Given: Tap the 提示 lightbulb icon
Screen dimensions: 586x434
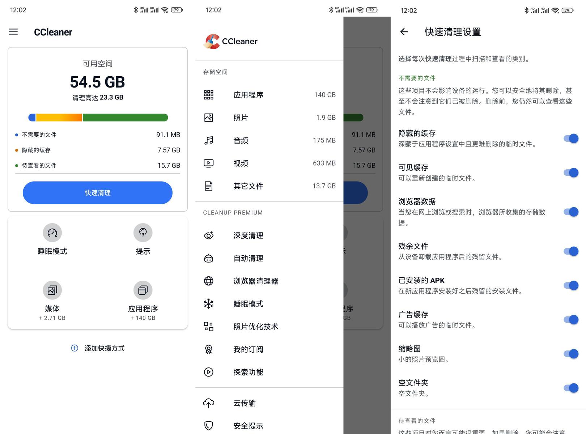Looking at the screenshot, I should [143, 233].
